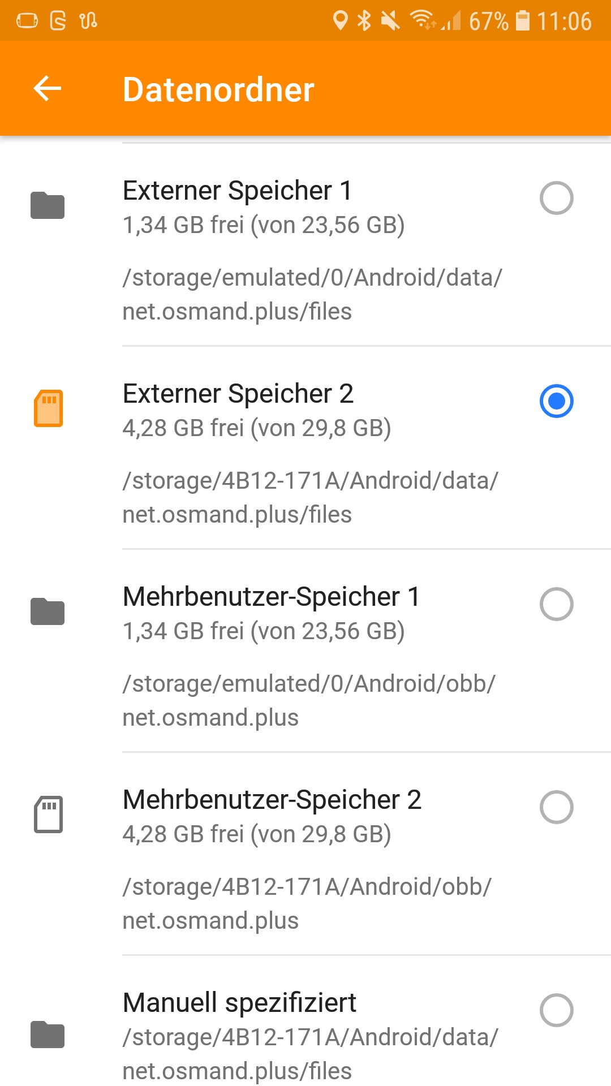Screen dimensions: 611x1086
Task: Select the Externer Speicher 2 radio button
Action: pos(557,401)
